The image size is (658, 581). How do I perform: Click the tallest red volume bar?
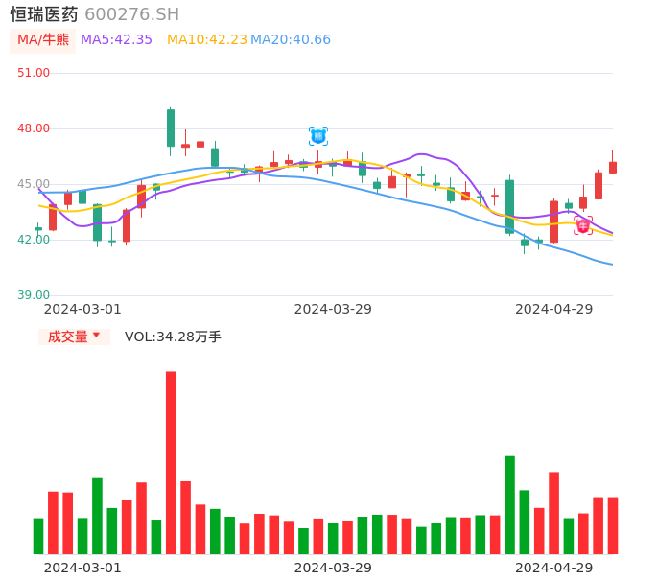coord(171,463)
